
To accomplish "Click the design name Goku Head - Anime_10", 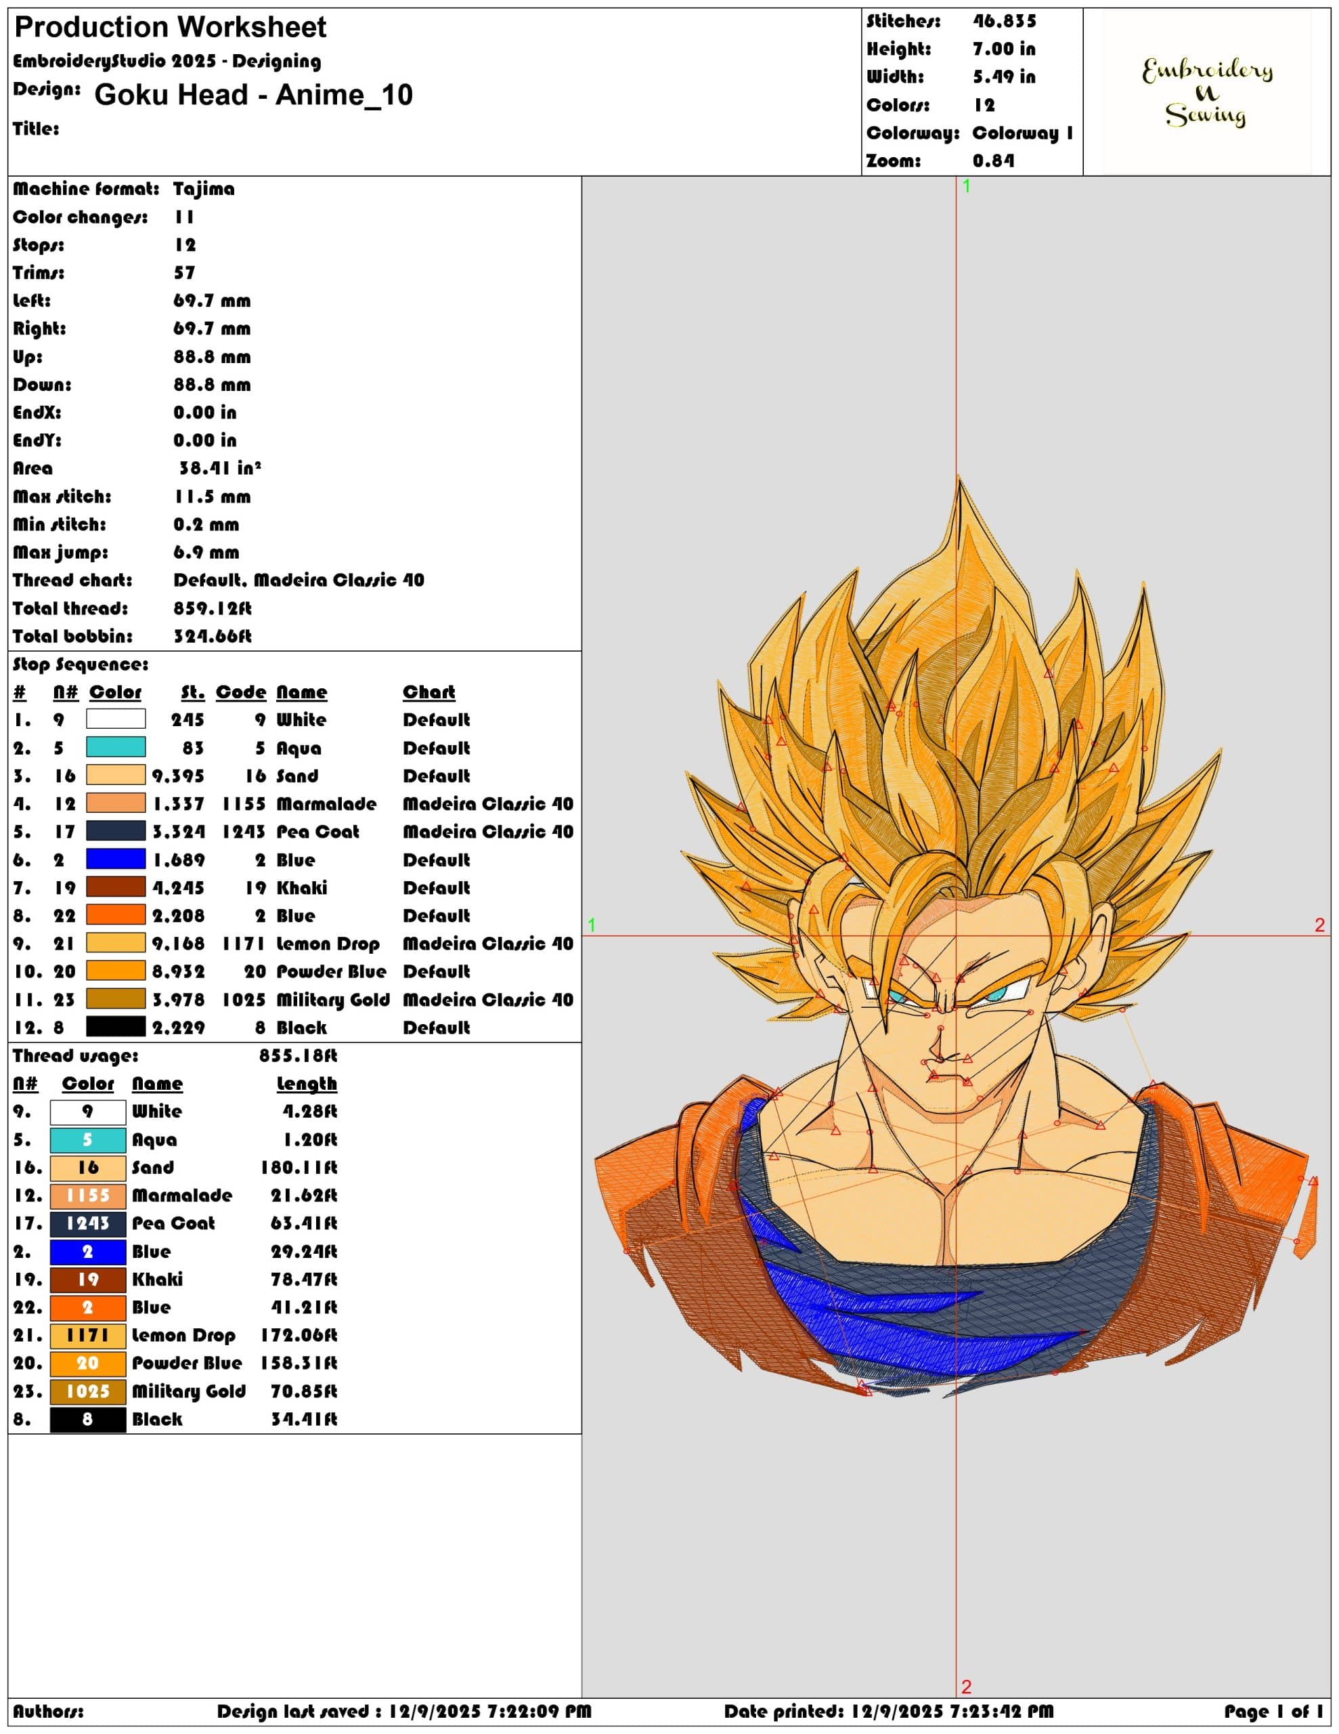I will 253,94.
